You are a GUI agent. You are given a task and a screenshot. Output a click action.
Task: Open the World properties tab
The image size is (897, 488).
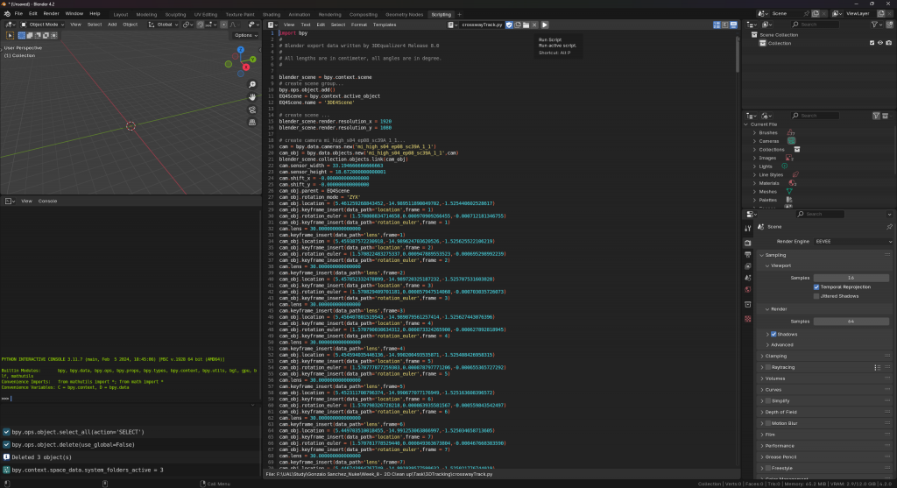click(x=748, y=289)
